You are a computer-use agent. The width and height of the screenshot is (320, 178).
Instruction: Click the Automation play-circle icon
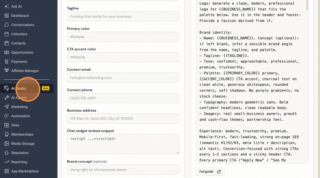pyautogui.click(x=7, y=116)
